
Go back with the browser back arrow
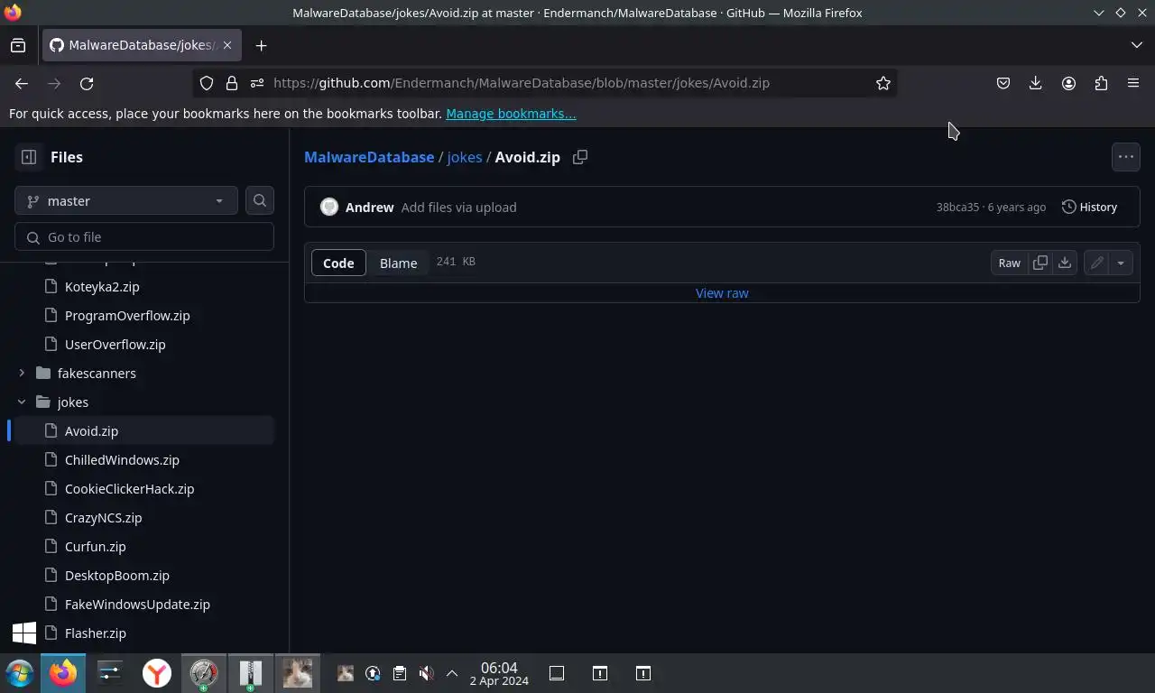tap(22, 83)
